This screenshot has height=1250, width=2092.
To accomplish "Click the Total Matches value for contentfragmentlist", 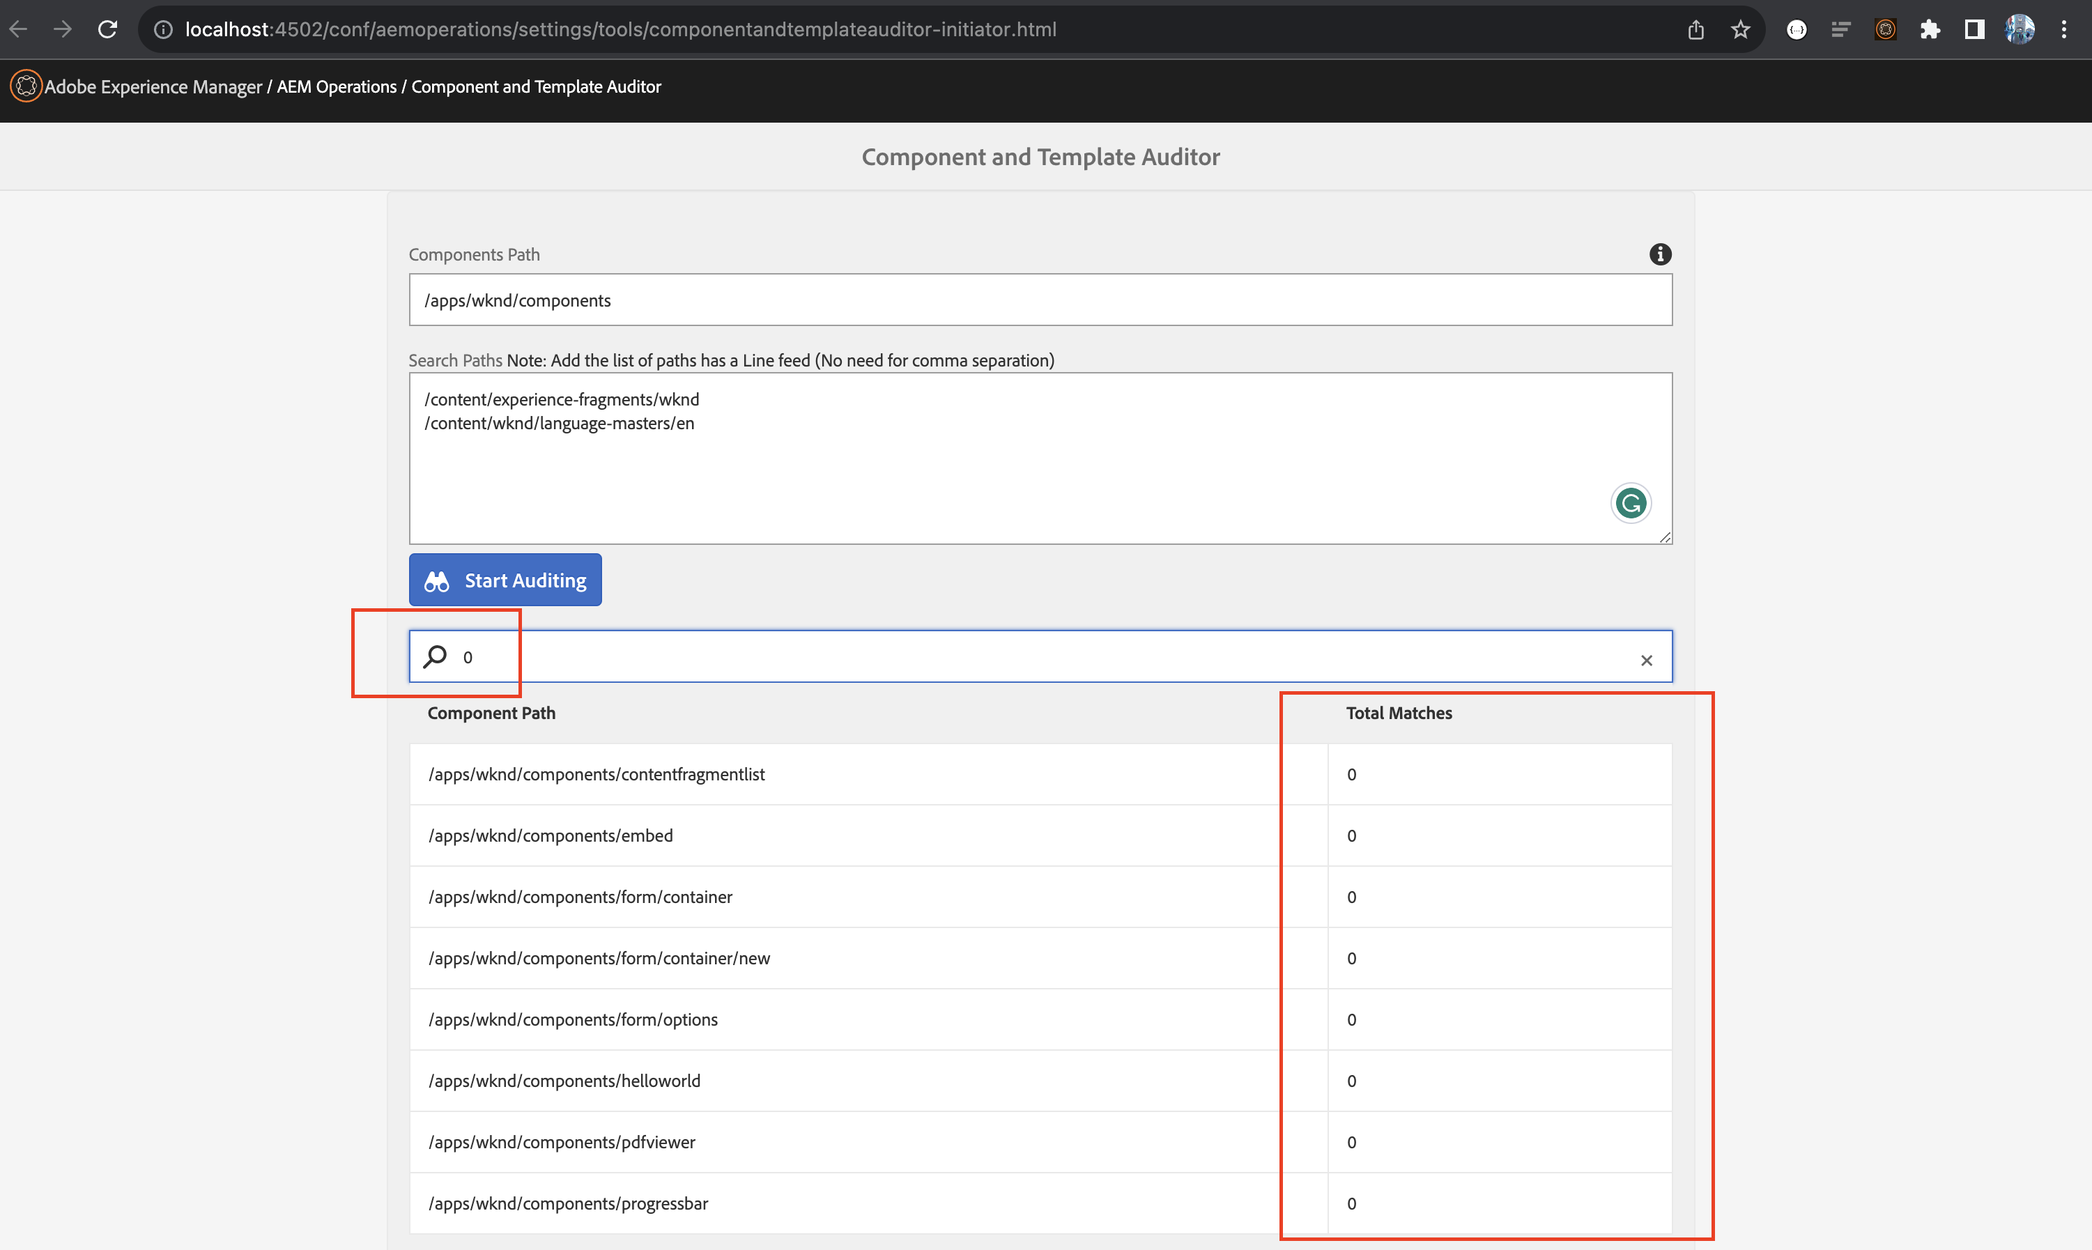I will tap(1352, 775).
